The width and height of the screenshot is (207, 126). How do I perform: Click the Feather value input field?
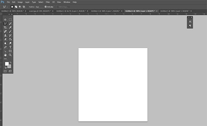(39, 7)
